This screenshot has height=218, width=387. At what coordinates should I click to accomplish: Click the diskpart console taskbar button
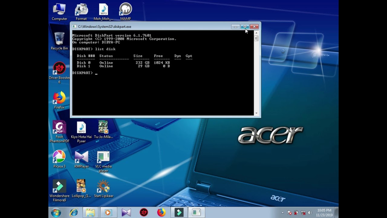(x=196, y=213)
